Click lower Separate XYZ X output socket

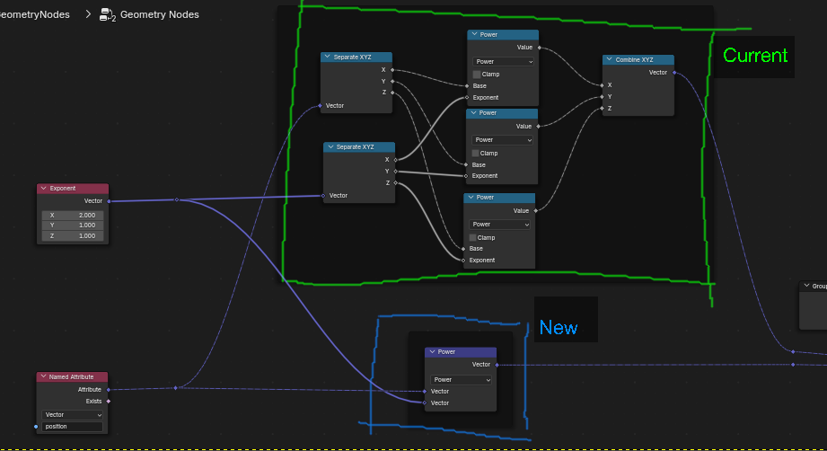[x=396, y=159]
